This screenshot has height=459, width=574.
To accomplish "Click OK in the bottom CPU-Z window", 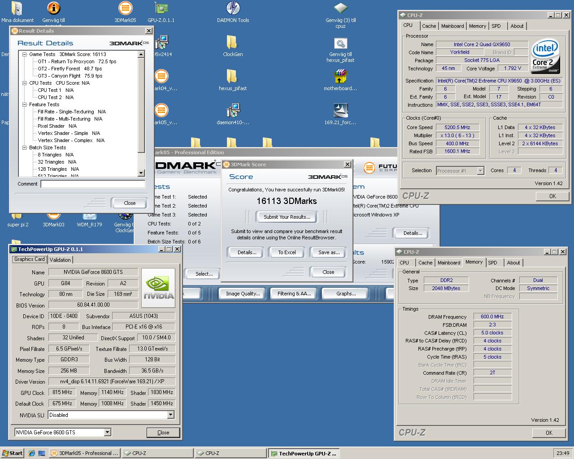I will [549, 433].
